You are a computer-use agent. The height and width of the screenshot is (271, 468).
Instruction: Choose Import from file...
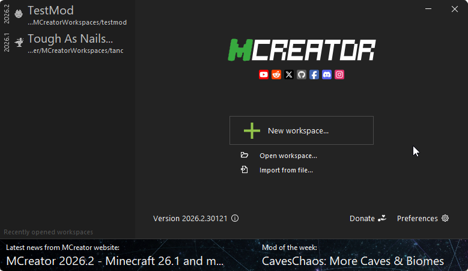[x=286, y=170]
